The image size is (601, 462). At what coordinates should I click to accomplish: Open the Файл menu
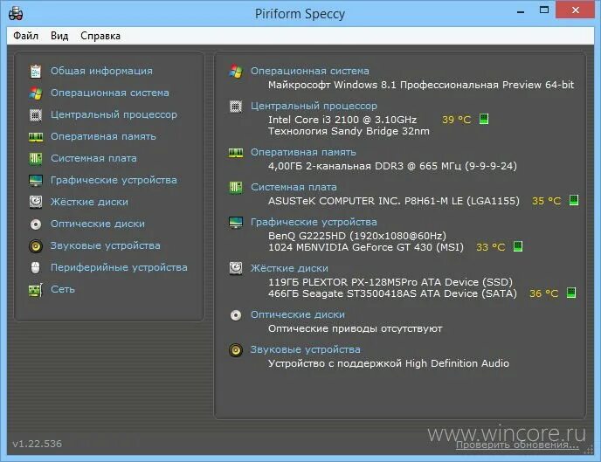[x=25, y=36]
